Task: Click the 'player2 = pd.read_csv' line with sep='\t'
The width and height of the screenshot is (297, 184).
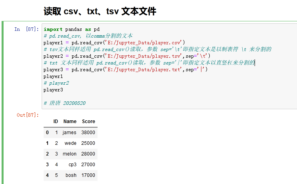Action: [x=127, y=56]
